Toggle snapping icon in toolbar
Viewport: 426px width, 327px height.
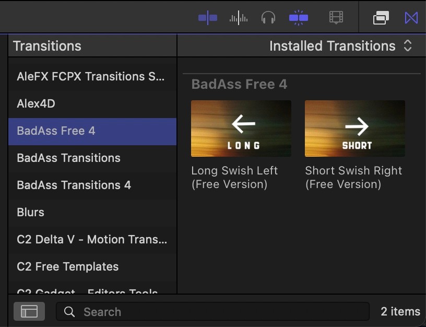[x=299, y=18]
